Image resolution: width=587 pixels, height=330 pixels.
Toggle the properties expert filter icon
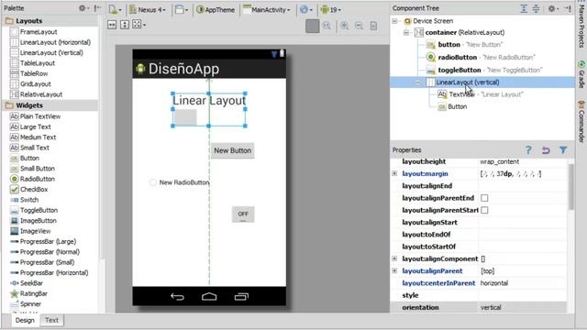pyautogui.click(x=563, y=150)
